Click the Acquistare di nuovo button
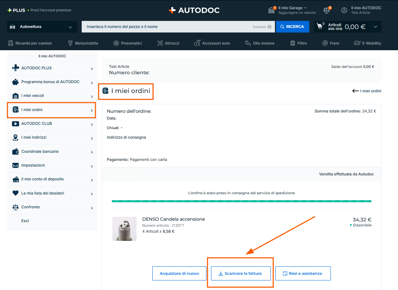 pos(179,273)
